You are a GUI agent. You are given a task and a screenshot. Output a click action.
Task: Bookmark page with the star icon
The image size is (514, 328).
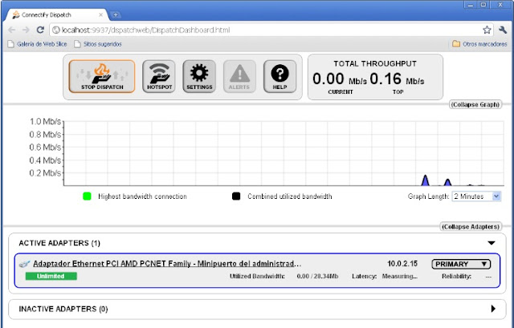point(487,30)
